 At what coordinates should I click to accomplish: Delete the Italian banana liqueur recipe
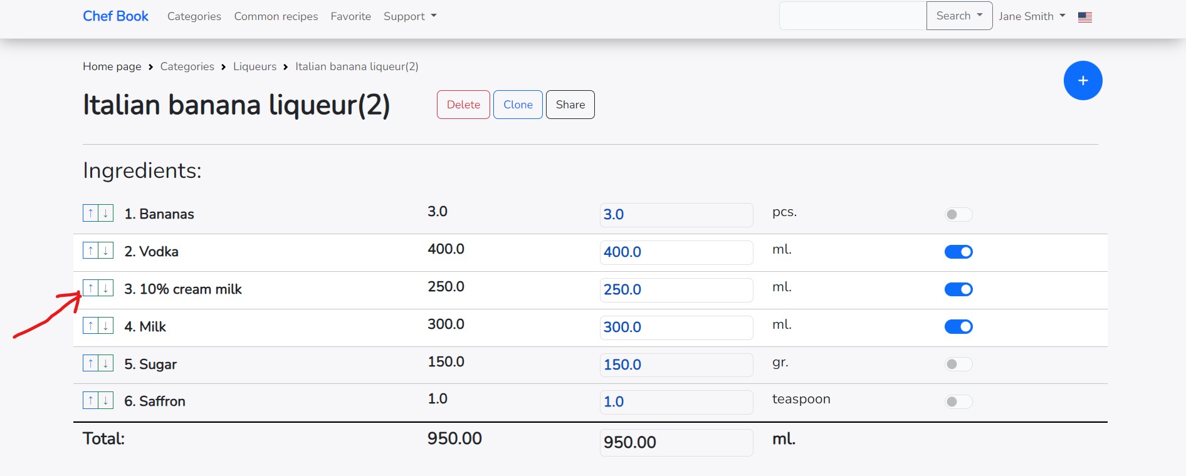point(463,105)
